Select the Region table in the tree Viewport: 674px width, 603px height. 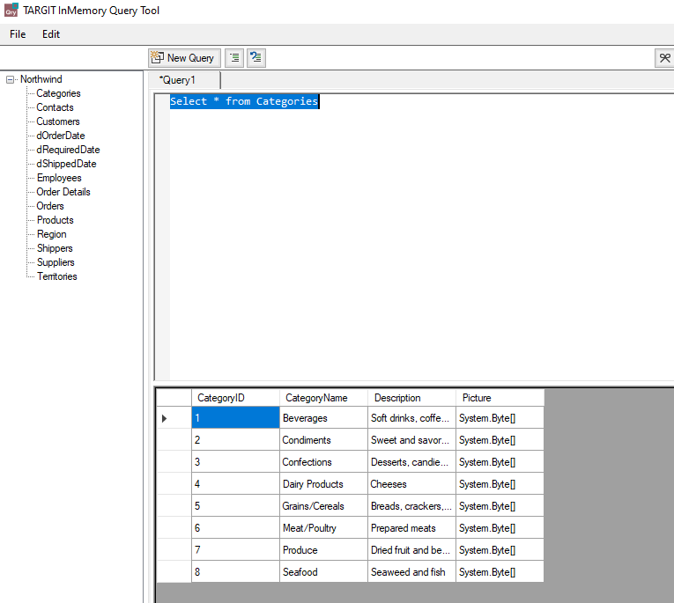pyautogui.click(x=52, y=234)
